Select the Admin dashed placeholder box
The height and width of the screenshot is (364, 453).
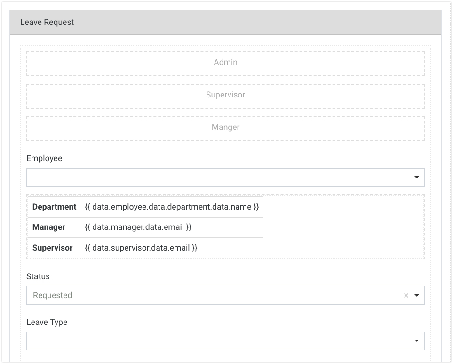point(225,63)
